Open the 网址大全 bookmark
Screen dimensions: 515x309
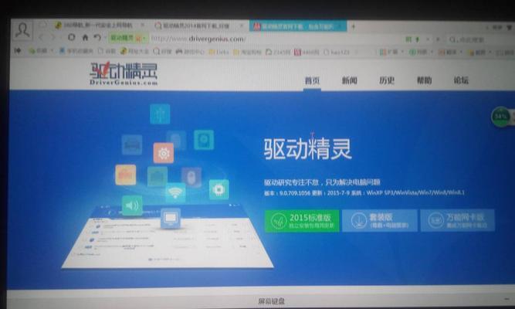[x=134, y=51]
